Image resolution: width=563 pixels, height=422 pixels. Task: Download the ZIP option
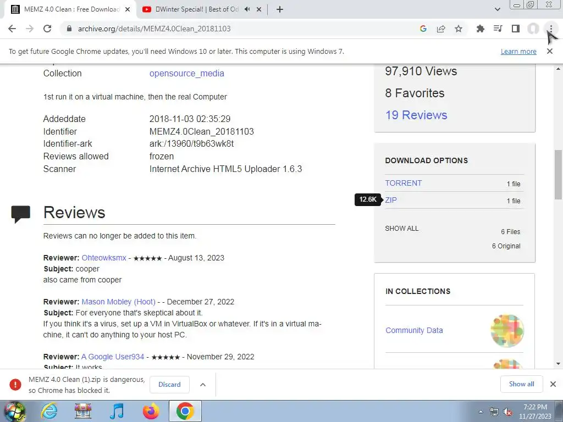click(391, 200)
